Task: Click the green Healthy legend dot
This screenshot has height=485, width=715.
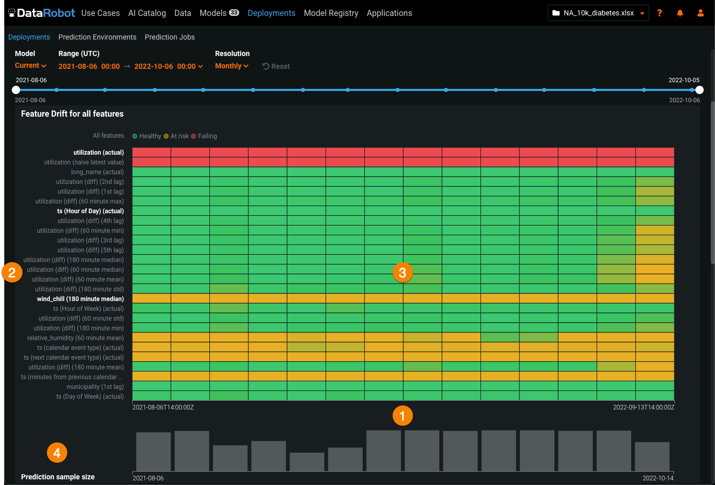Action: tap(135, 136)
